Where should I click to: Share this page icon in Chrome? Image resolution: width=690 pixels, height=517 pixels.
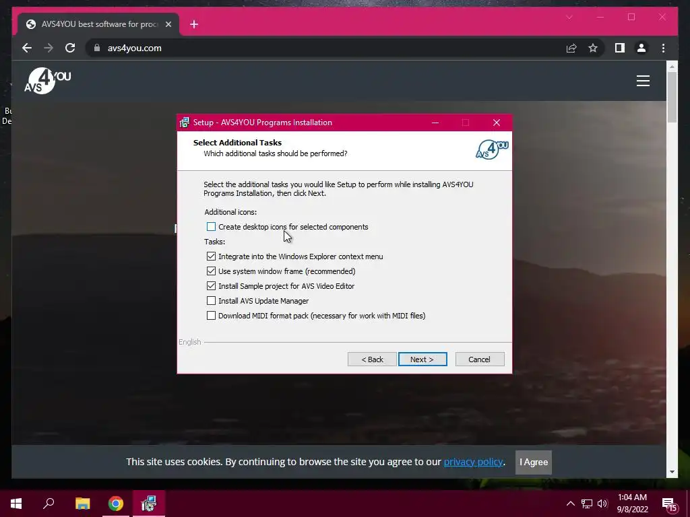(x=571, y=48)
